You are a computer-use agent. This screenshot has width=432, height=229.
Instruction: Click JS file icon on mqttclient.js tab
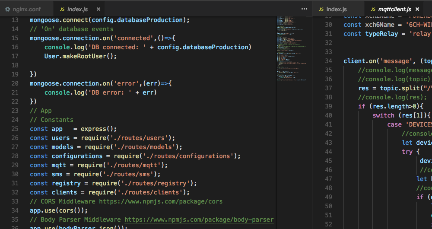(373, 9)
